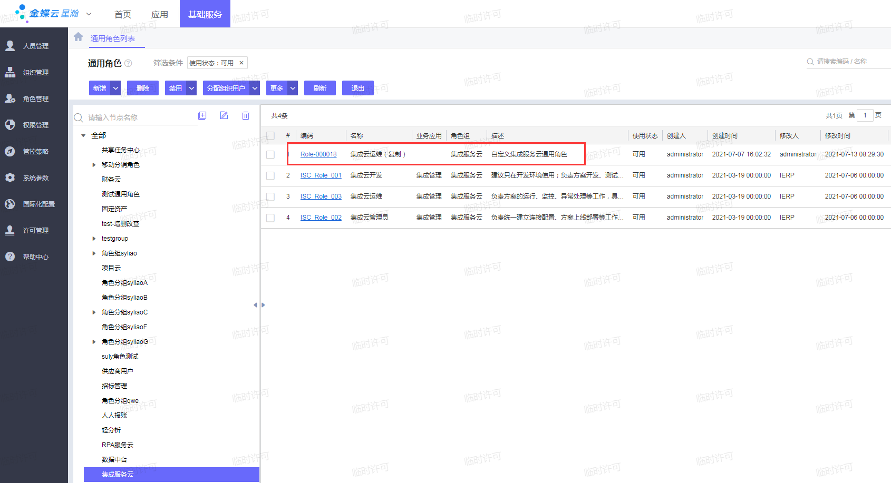
Task: Select the 共享任务中心 tree node
Action: [121, 150]
